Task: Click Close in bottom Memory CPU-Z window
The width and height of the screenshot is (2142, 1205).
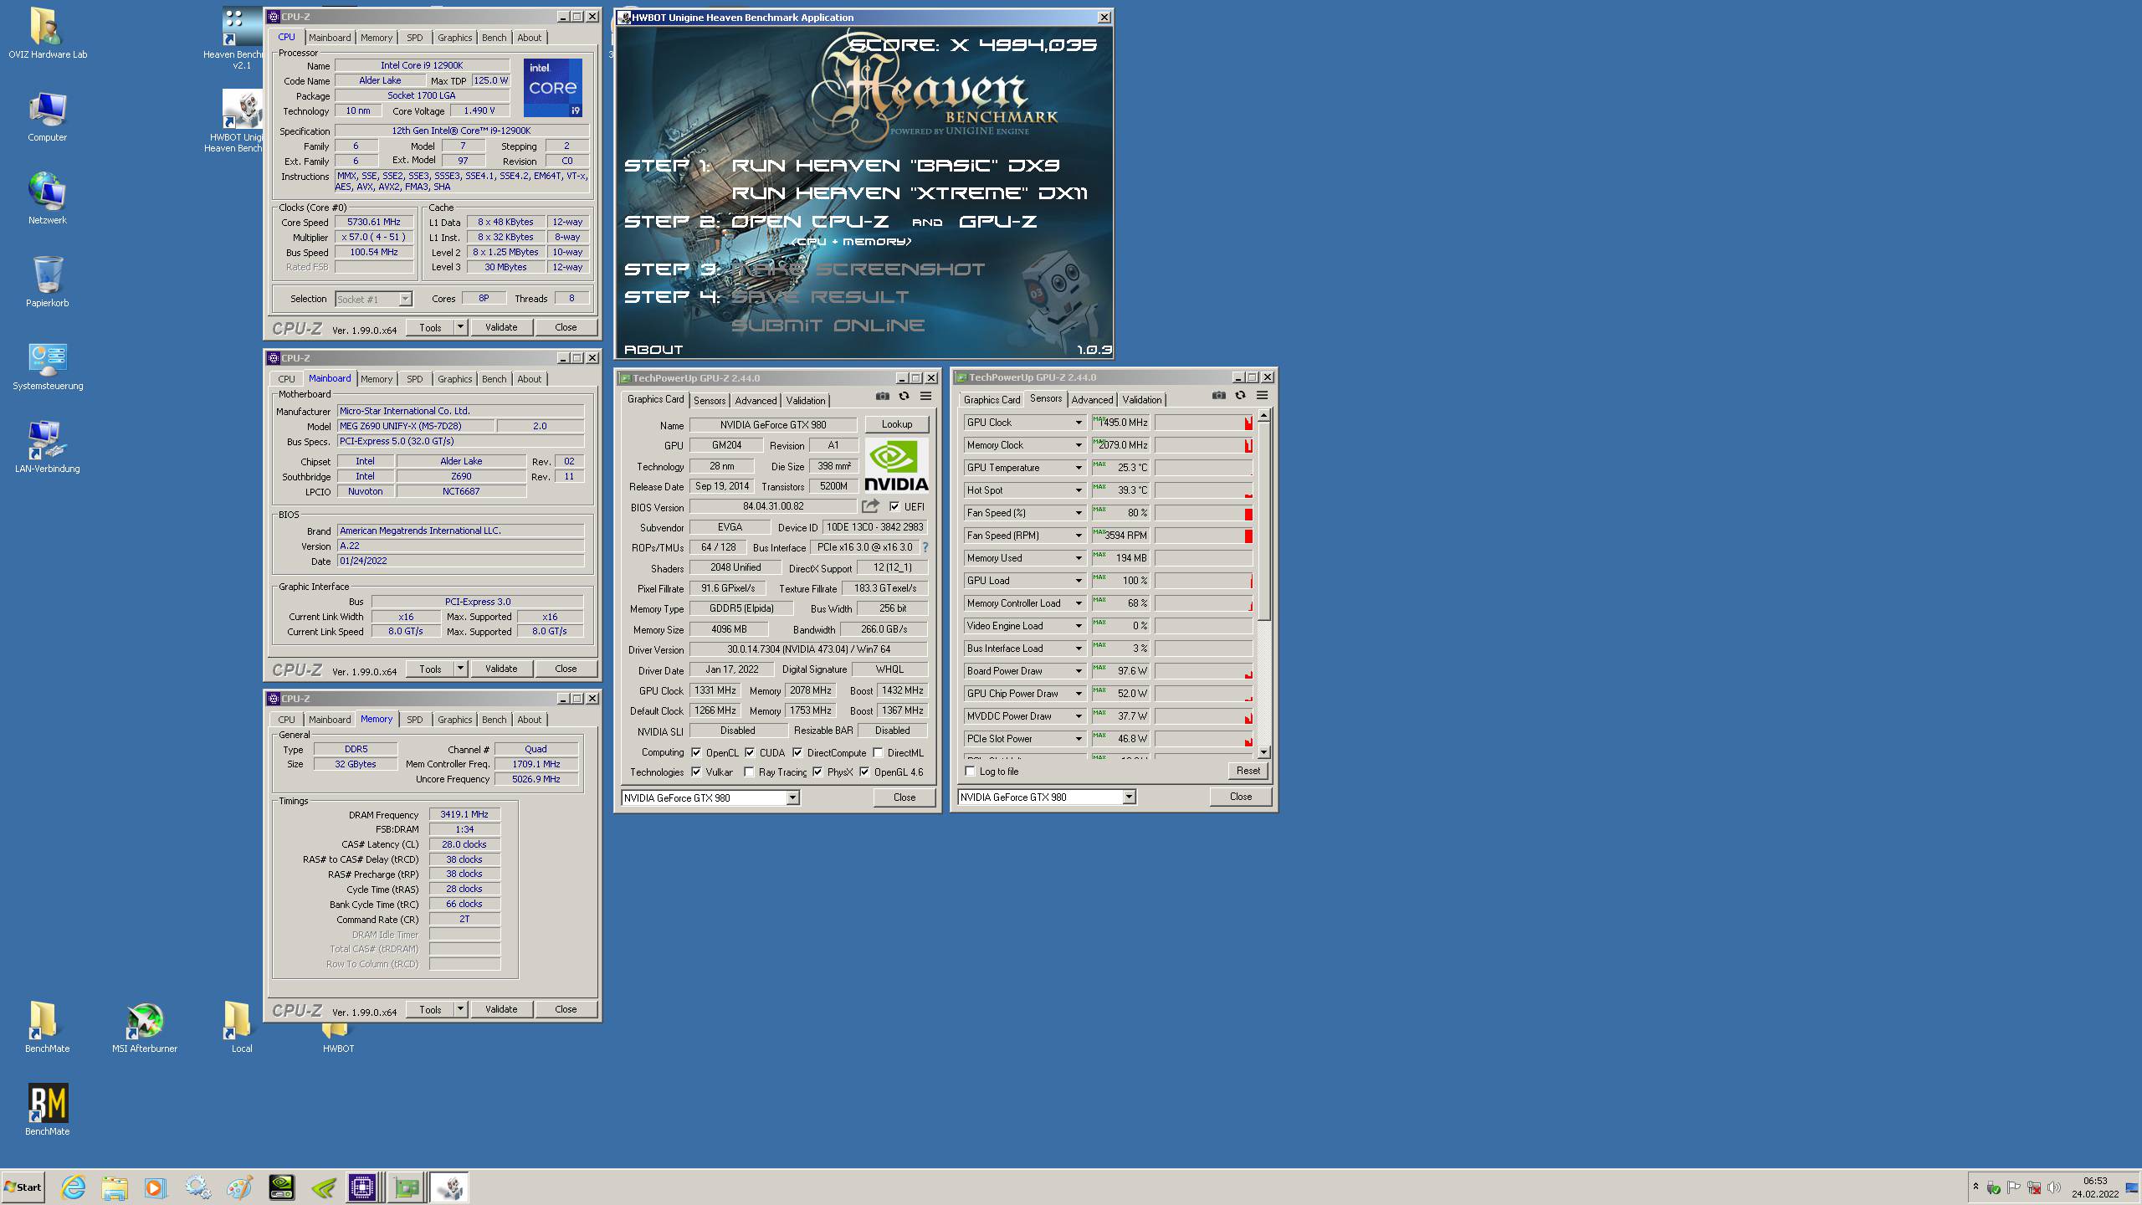Action: (x=566, y=1009)
